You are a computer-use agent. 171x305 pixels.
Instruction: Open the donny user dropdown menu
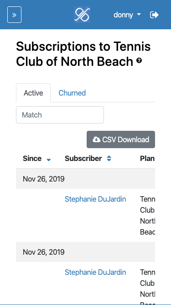click(127, 15)
